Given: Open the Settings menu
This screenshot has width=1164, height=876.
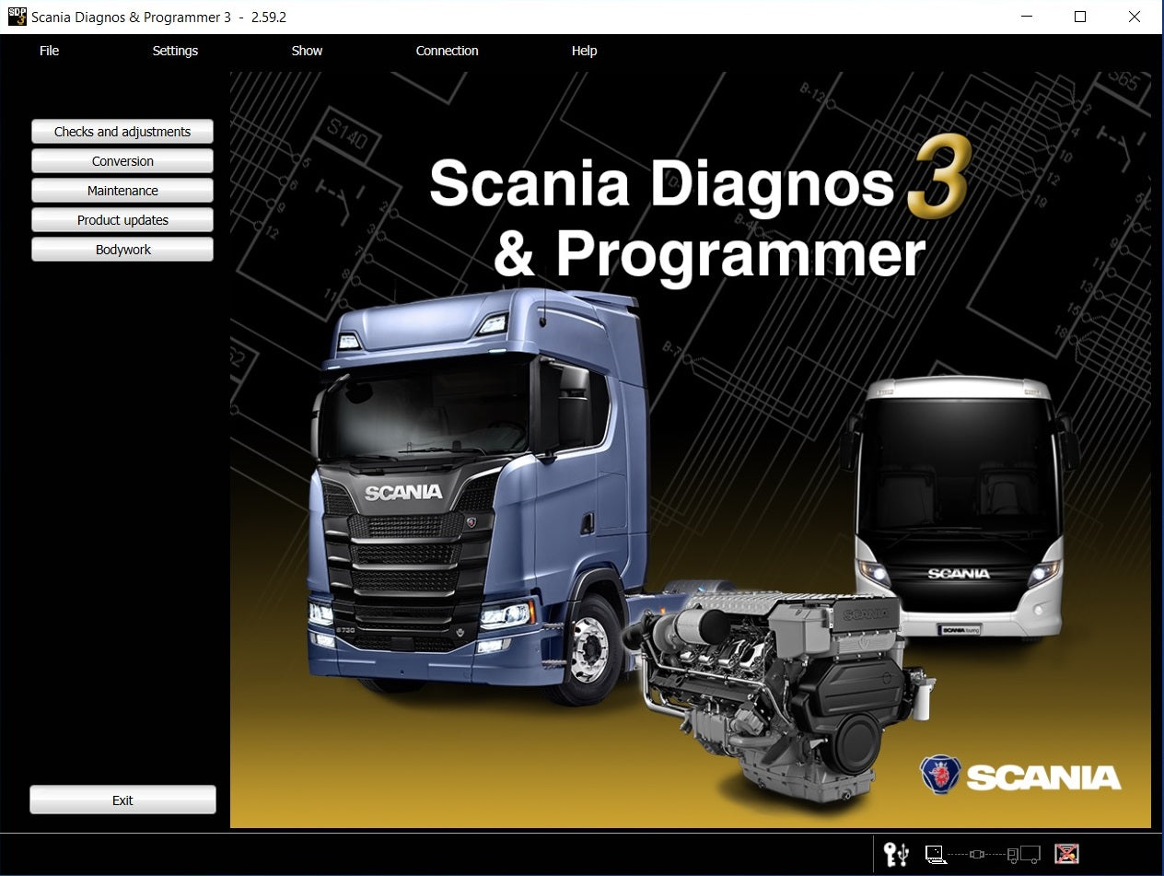Looking at the screenshot, I should click(x=175, y=51).
